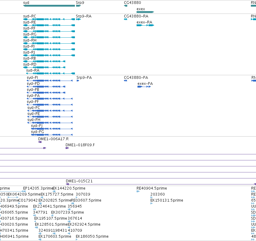Select transcript syd-RD

click(x=44, y=67)
